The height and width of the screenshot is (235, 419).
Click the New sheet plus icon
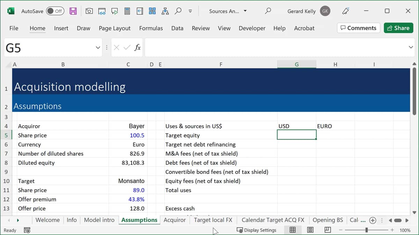pos(373,220)
